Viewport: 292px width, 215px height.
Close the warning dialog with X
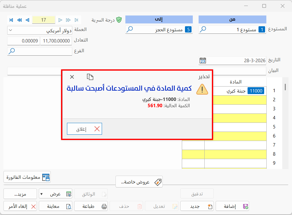pyautogui.click(x=72, y=77)
